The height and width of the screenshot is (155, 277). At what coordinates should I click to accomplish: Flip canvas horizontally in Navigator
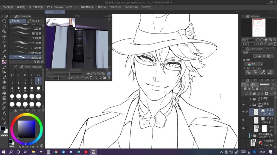pos(271,44)
